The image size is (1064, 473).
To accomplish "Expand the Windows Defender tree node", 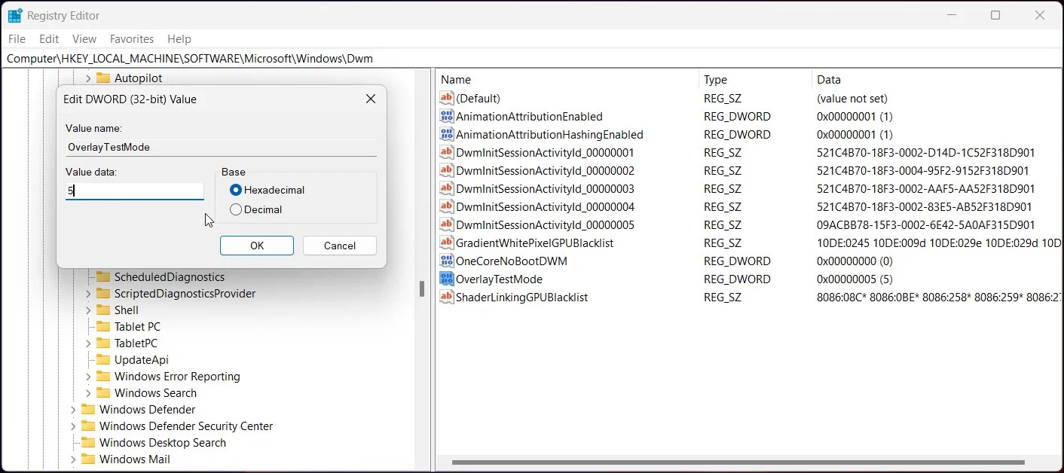I will click(72, 409).
